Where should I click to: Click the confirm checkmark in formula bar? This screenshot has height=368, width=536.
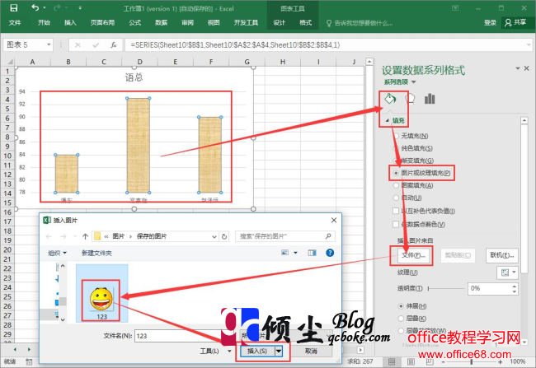click(96, 44)
